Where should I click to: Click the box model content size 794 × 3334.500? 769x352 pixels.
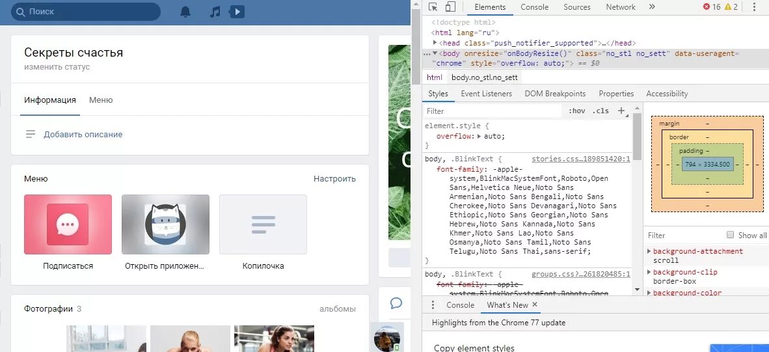point(707,164)
